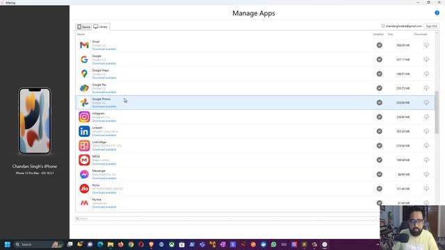Click the Messenger app icon
Screen dimensions: 445x250
coord(84,174)
